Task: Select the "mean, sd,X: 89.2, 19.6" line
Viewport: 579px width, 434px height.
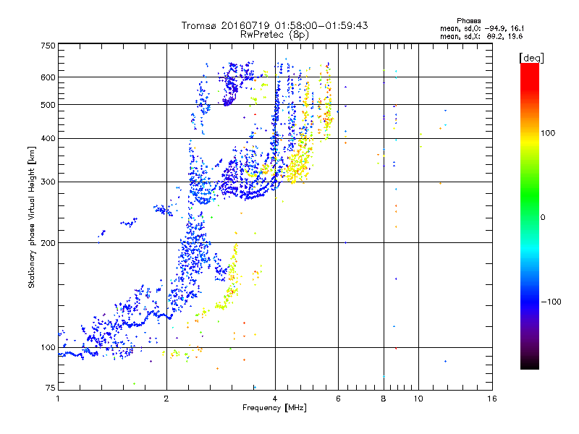Action: coord(481,36)
